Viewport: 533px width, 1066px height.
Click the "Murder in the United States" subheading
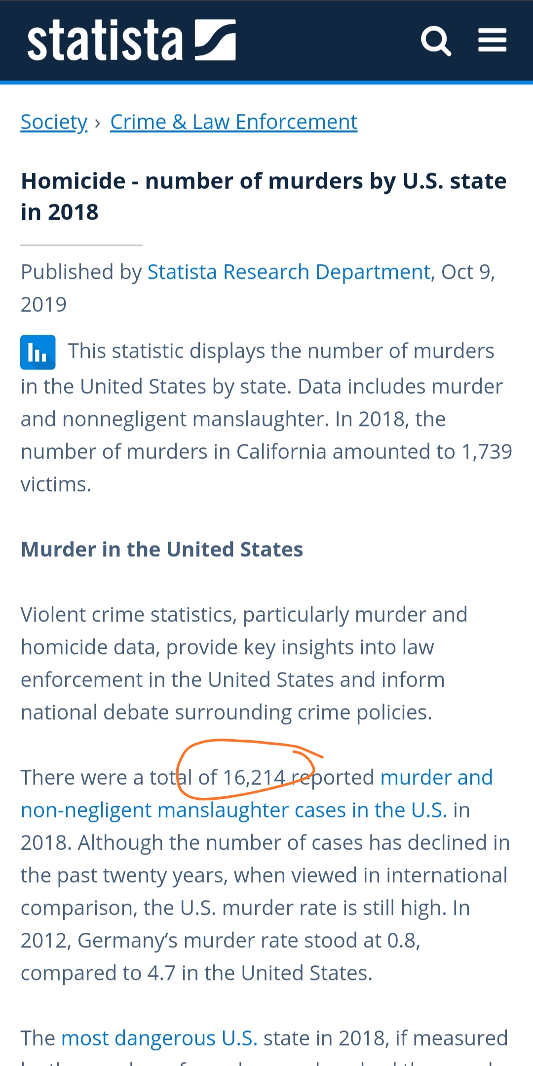click(162, 550)
